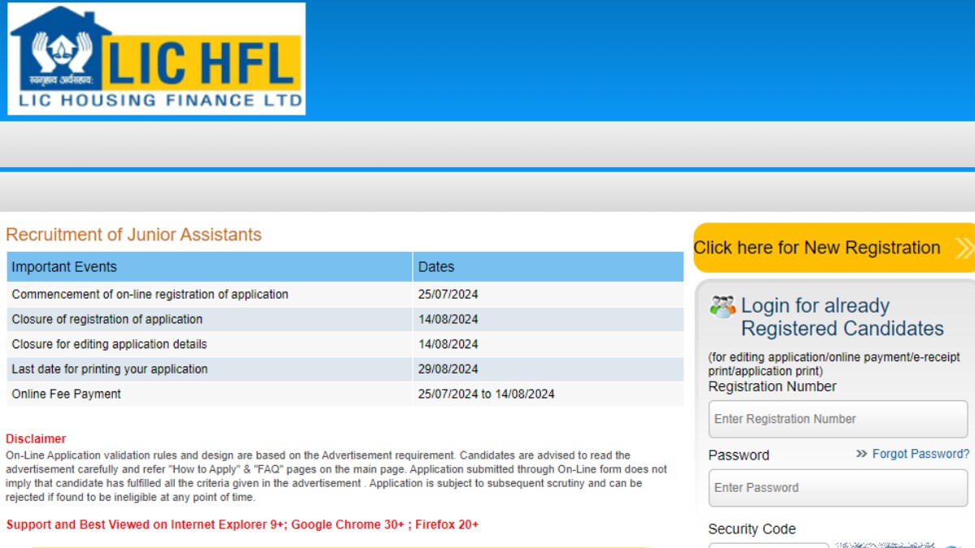Focus the Enter Password field
975x548 pixels.
tap(838, 487)
